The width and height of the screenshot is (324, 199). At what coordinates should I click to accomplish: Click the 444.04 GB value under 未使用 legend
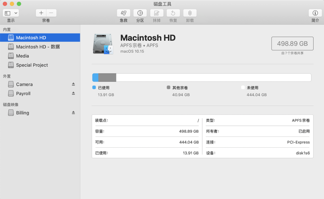pyautogui.click(x=257, y=95)
